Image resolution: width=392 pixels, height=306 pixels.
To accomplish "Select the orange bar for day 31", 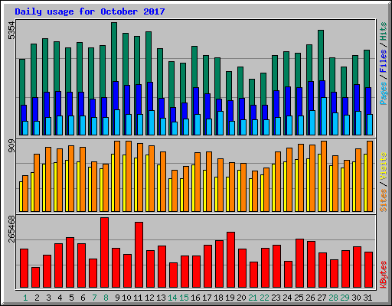I will (370, 176).
